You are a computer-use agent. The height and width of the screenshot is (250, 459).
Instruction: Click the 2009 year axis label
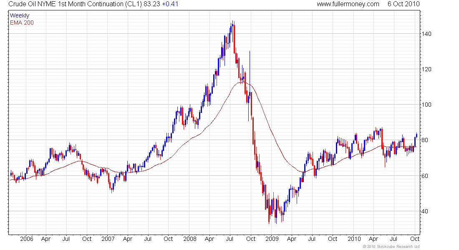coord(272,239)
